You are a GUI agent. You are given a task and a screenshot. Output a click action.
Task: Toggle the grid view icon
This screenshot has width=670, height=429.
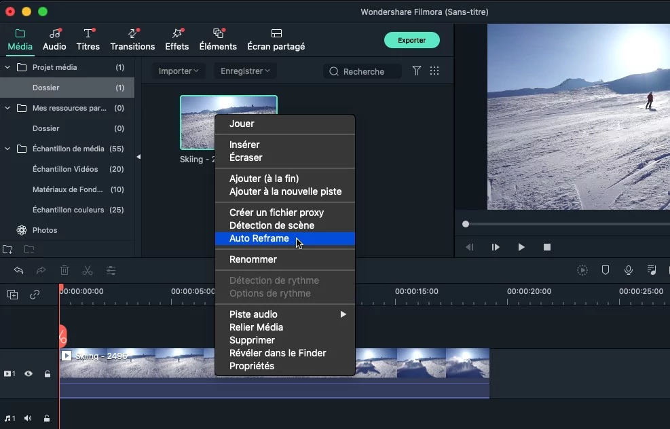434,71
